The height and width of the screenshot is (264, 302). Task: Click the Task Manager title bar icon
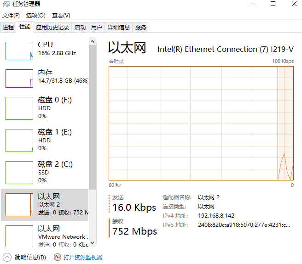[6, 4]
